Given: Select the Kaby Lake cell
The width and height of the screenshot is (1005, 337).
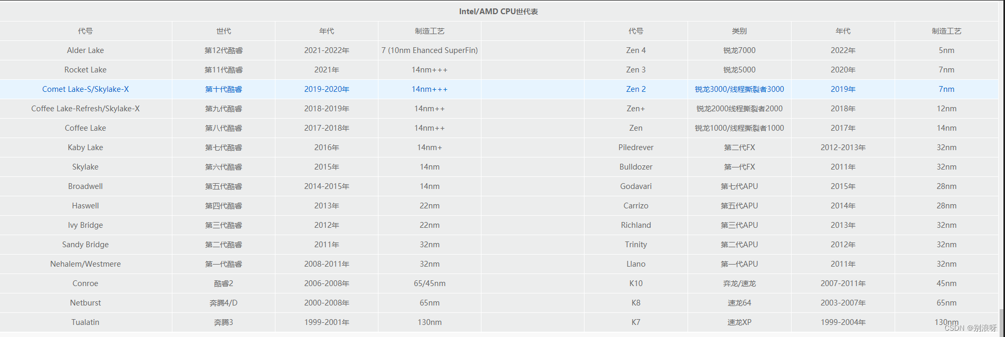Looking at the screenshot, I should click(x=85, y=148).
